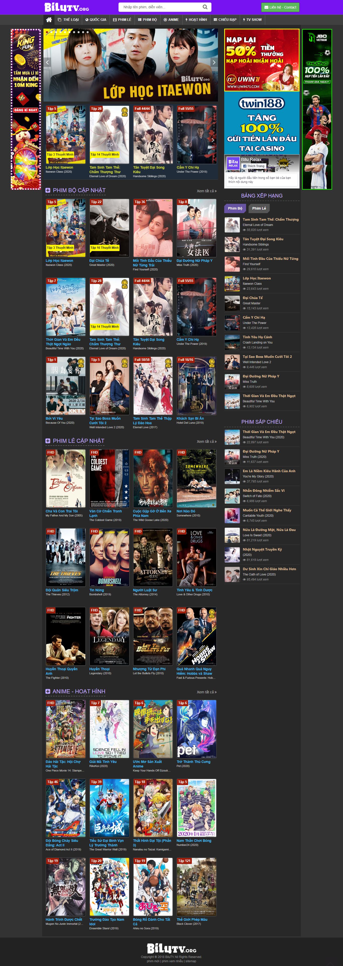Open The Thieves movie poster
Image resolution: width=343 pixels, height=966 pixels.
click(66, 557)
